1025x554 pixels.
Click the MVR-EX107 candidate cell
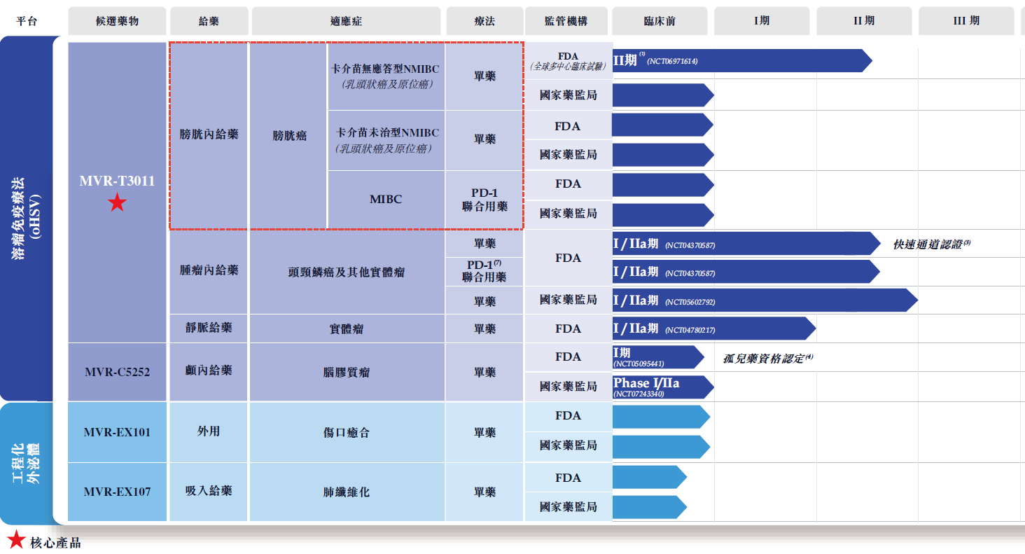117,492
